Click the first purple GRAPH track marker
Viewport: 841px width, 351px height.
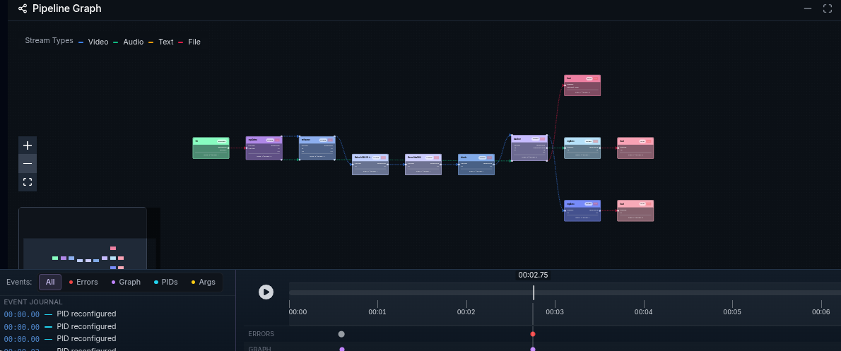[x=341, y=349]
